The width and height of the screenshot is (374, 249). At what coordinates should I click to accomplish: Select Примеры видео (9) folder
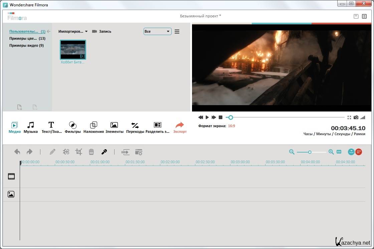(x=26, y=45)
